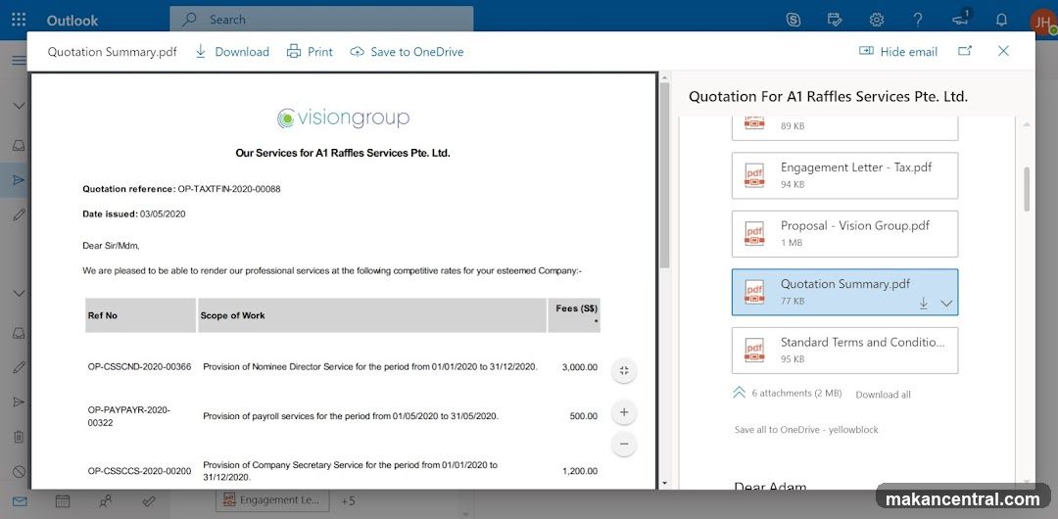The width and height of the screenshot is (1058, 519).
Task: Open the Mail module icon
Action: coord(20,501)
